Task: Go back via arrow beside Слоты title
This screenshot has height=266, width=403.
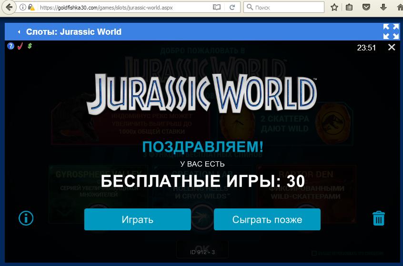Action: click(19, 32)
